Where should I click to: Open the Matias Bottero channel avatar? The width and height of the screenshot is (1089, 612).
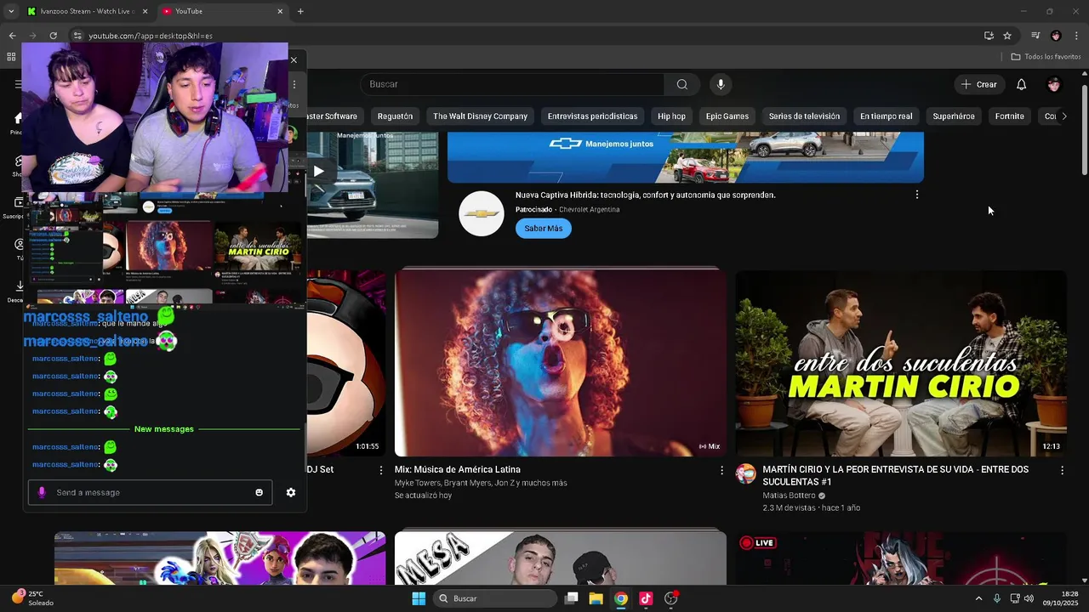(x=746, y=474)
